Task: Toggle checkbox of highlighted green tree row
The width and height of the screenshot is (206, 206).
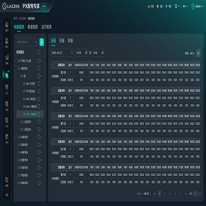Action: pos(39,114)
